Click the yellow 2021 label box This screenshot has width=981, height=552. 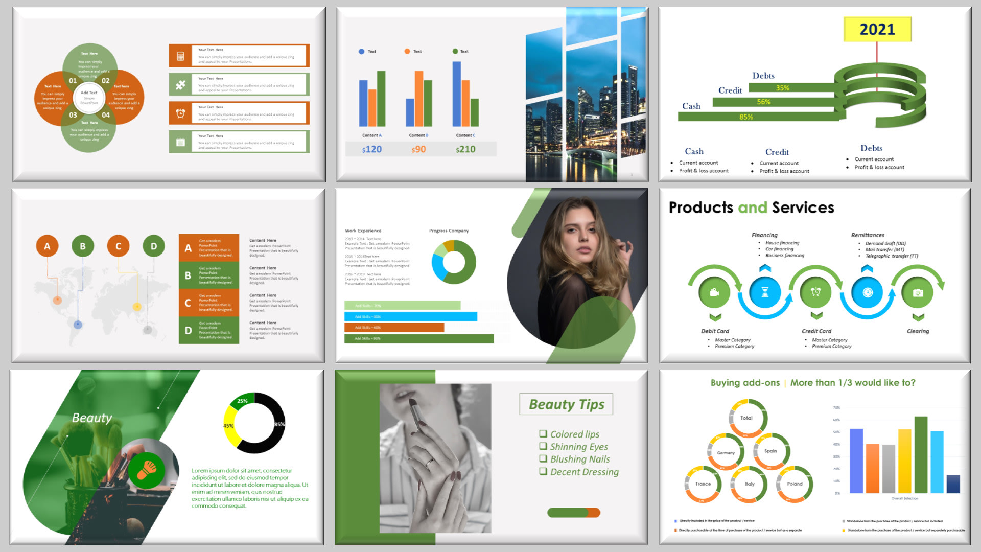pos(877,29)
